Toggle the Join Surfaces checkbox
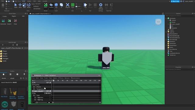Image resolution: width=195 pixels, height=110 pixels. click(32, 9)
